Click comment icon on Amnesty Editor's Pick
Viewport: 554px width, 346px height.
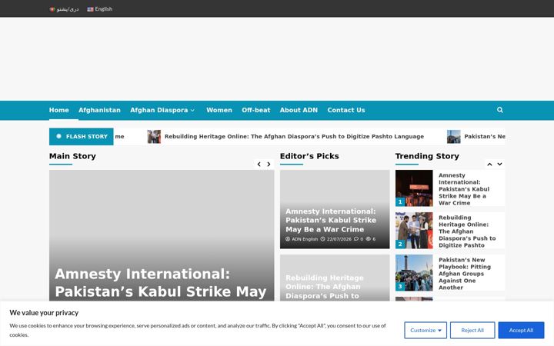click(x=356, y=239)
